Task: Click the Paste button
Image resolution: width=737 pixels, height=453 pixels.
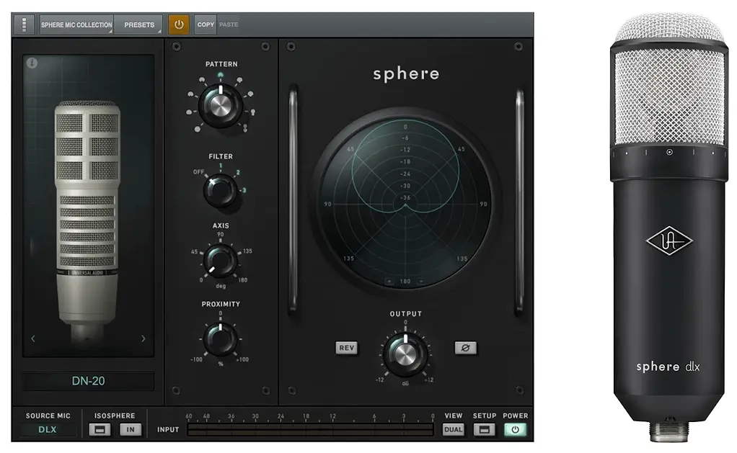Action: point(229,24)
